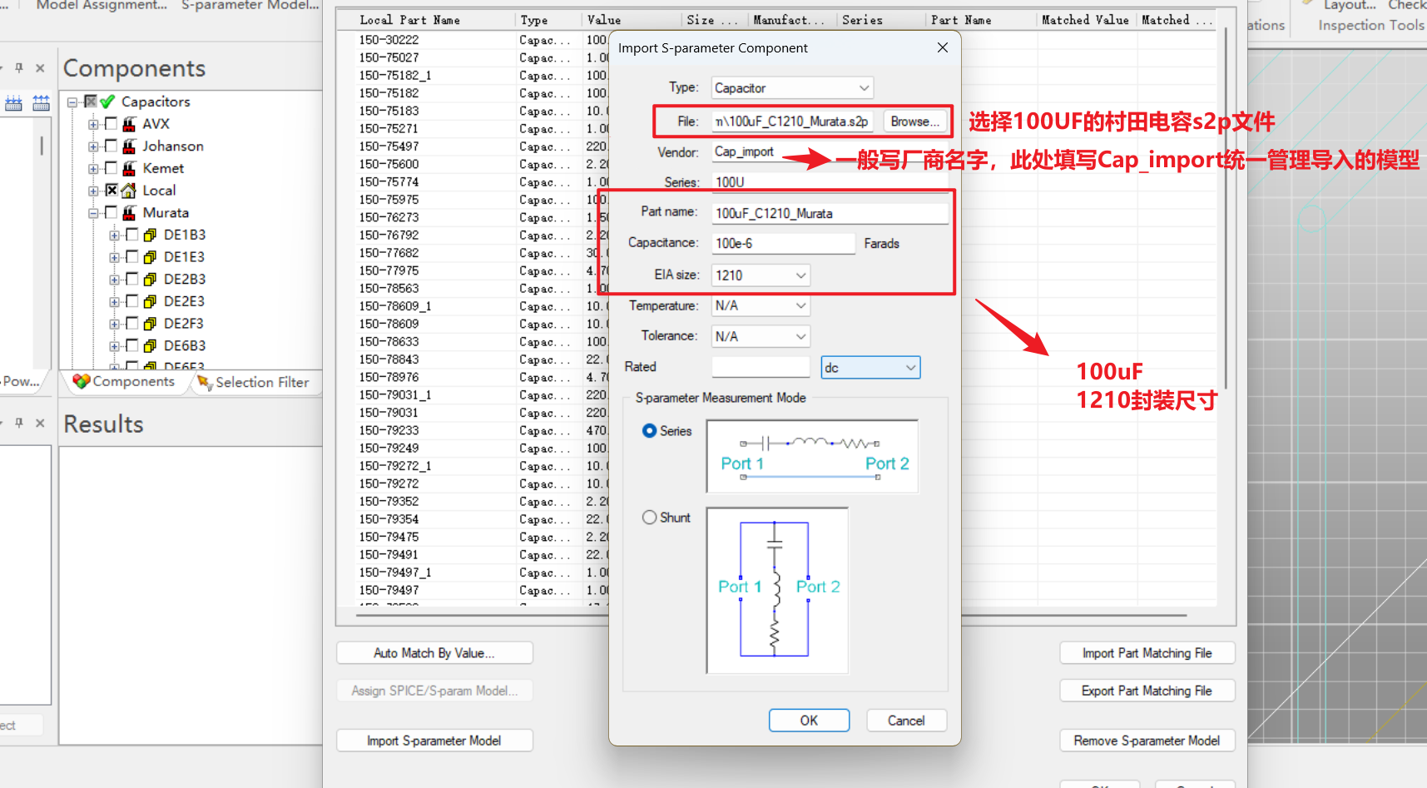Click the DE2E3 series icon
This screenshot has height=788, width=1427.
pos(150,301)
